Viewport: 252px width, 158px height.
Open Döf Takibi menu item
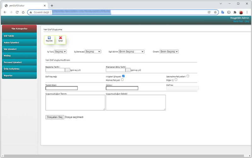[x=19, y=36]
